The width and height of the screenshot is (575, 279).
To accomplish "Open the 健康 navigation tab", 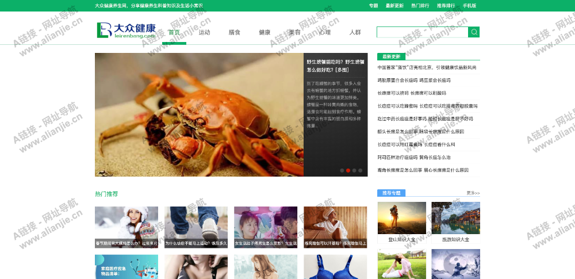I will [264, 32].
